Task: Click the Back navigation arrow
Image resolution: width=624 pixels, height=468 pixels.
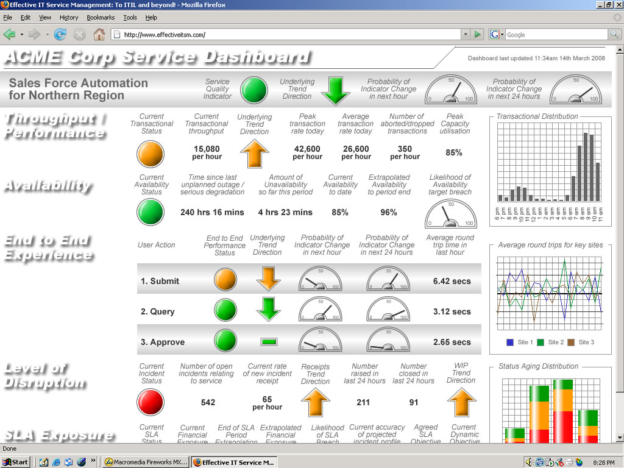Action: pyautogui.click(x=9, y=35)
